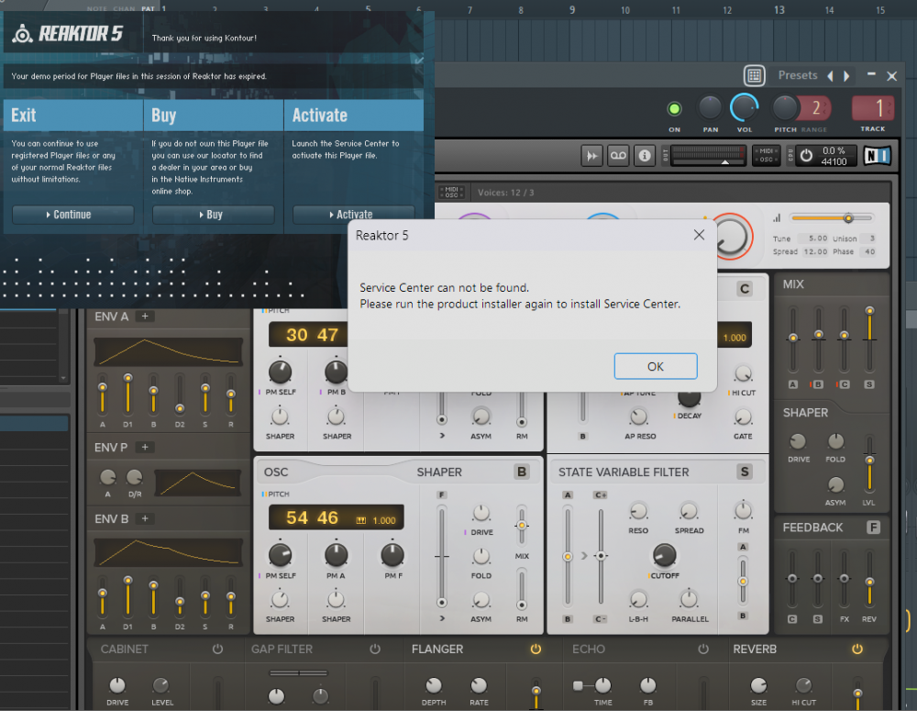Click the CPU power icon
The width and height of the screenshot is (917, 711).
point(806,156)
